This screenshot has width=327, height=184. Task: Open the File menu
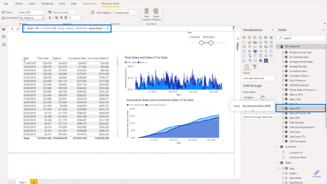click(x=6, y=4)
